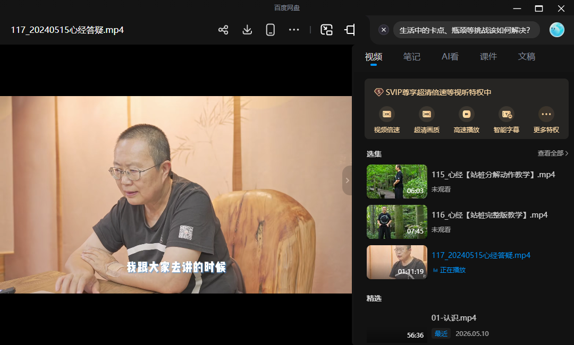574x345 pixels.
Task: Open thumbnail of 116_心经 站桩完整版教学
Action: pos(397,221)
